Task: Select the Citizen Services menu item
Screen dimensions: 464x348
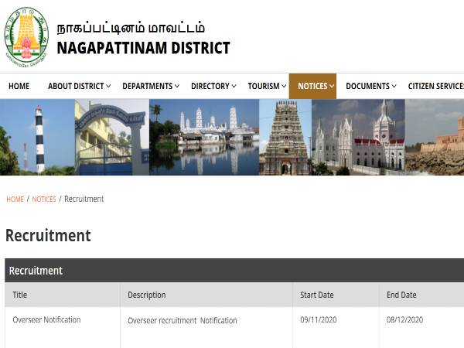Action: (x=435, y=87)
